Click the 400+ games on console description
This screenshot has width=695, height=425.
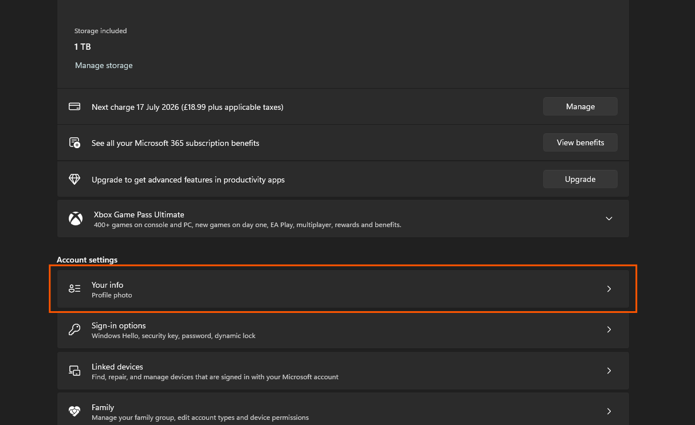click(246, 225)
